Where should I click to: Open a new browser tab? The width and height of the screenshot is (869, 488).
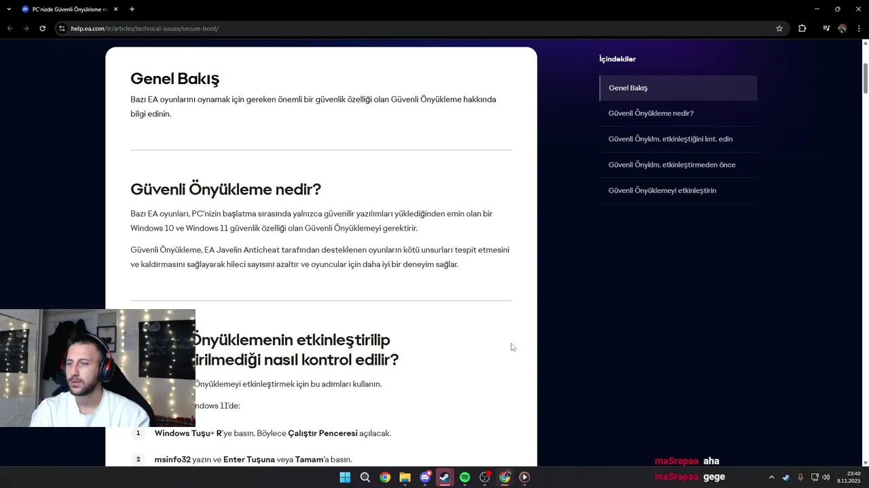click(x=132, y=9)
